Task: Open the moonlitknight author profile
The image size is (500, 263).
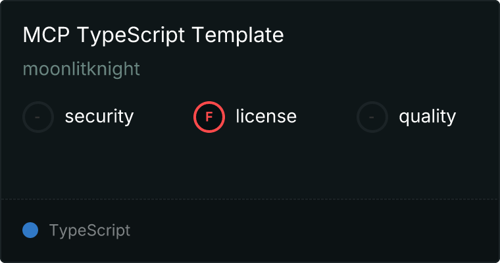Action: point(82,69)
